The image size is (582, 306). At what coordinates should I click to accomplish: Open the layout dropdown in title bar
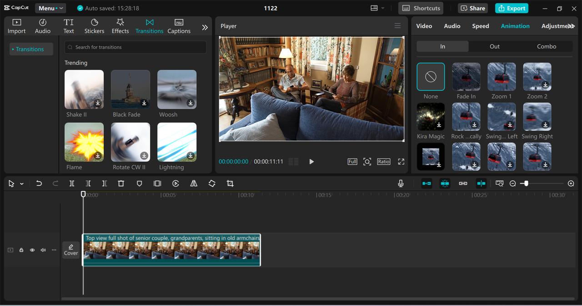pyautogui.click(x=377, y=8)
